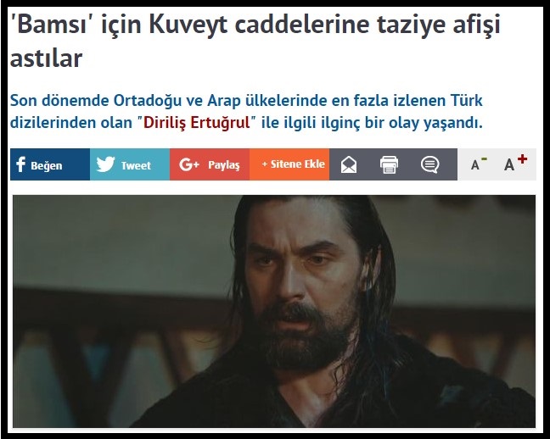The image size is (550, 439).
Task: Send article with the envelope email icon
Action: tap(349, 164)
